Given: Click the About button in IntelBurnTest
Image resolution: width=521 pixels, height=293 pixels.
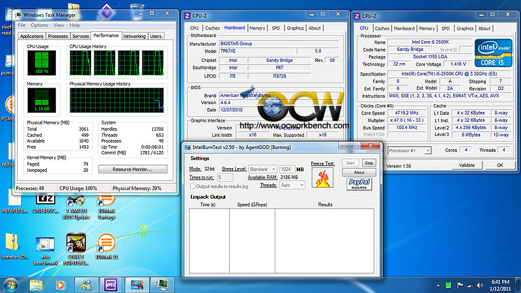Looking at the screenshot, I should [359, 173].
